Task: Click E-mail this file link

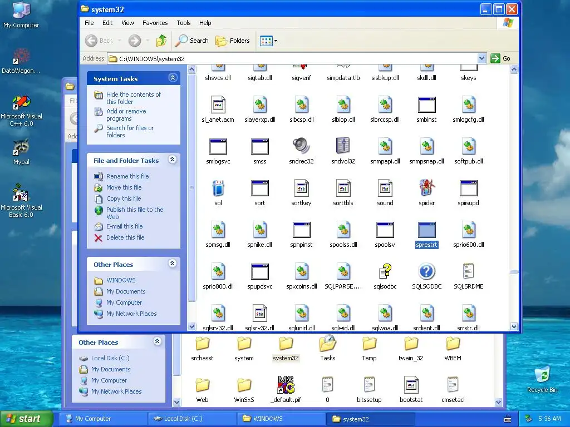Action: coord(124,226)
